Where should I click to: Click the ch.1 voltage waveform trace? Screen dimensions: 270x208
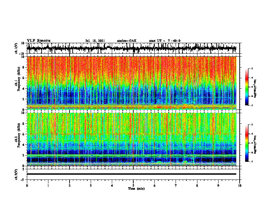(x=131, y=48)
